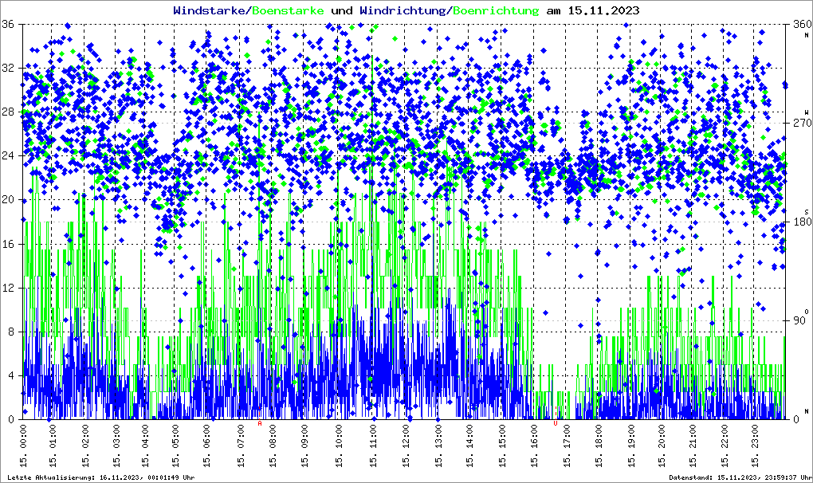813x483 pixels.
Task: Click the left axis value 32
Action: coord(8,69)
